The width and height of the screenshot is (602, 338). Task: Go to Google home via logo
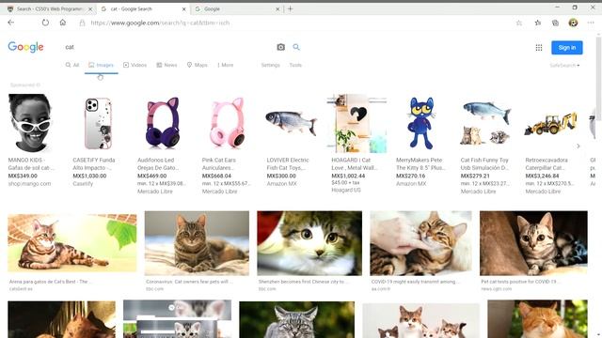(x=25, y=47)
